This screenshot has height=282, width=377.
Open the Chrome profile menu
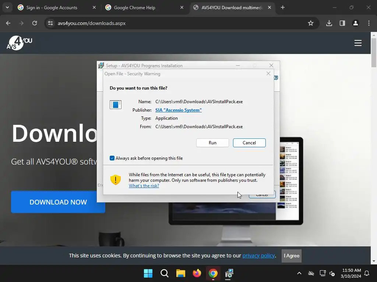(356, 23)
